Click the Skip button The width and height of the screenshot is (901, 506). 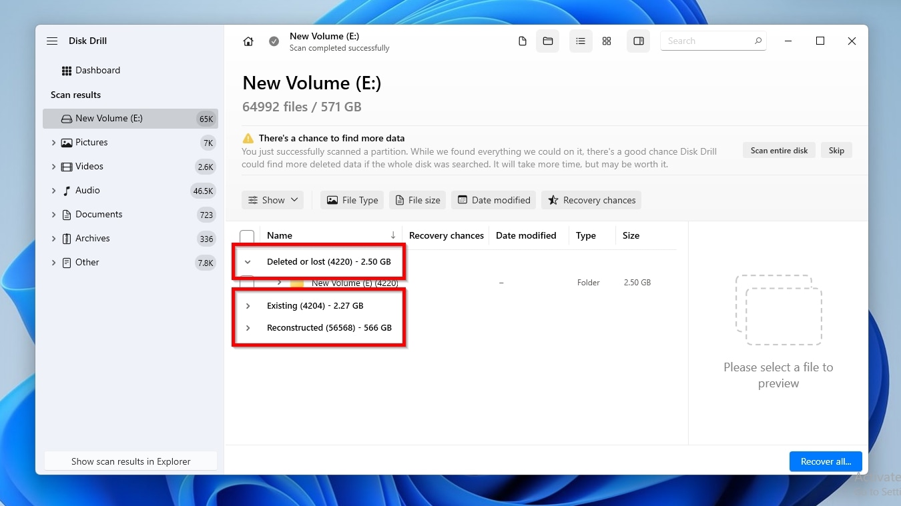836,151
